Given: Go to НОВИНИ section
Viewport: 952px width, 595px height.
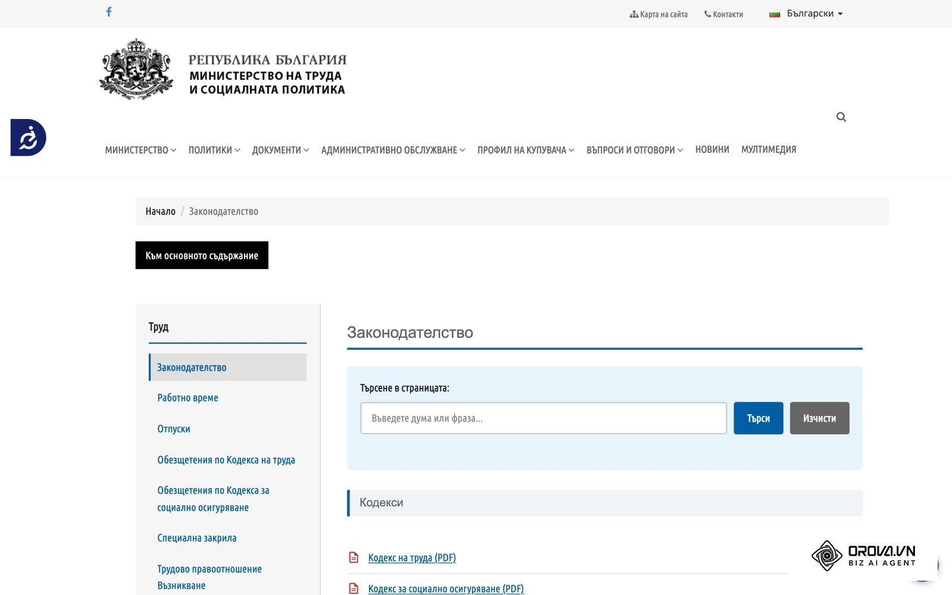Looking at the screenshot, I should pyautogui.click(x=712, y=150).
